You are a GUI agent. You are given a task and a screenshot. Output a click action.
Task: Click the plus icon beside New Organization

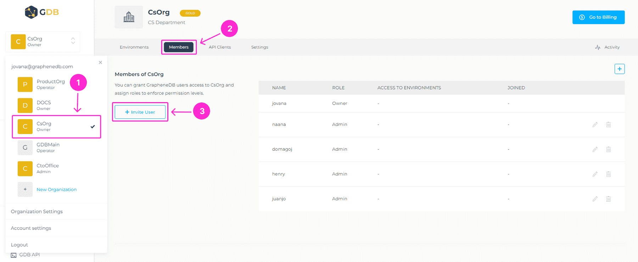pyautogui.click(x=25, y=189)
